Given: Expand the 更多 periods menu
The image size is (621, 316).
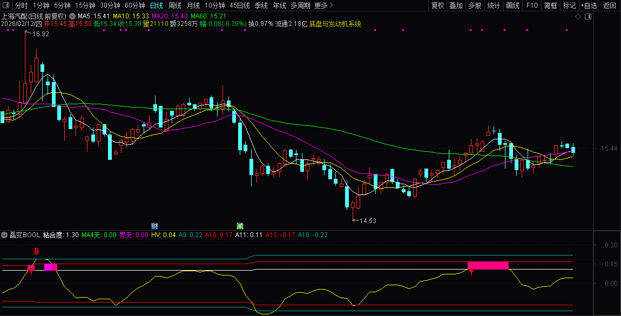Looking at the screenshot, I should click(x=323, y=5).
